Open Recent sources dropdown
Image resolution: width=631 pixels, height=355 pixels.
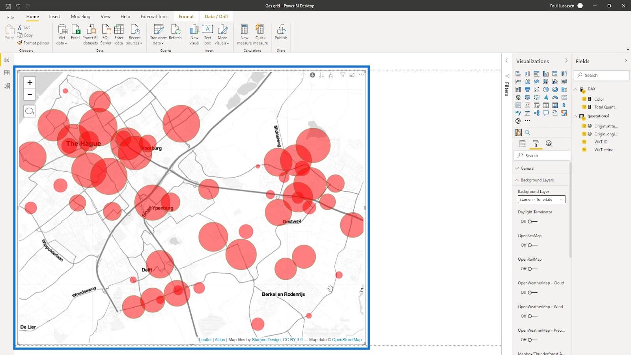(x=134, y=34)
